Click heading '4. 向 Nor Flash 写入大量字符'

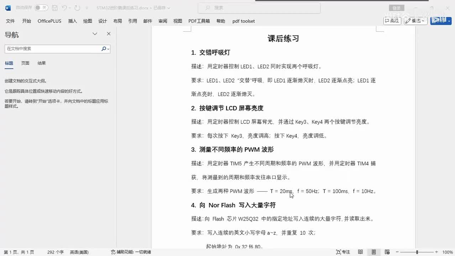[x=233, y=205]
